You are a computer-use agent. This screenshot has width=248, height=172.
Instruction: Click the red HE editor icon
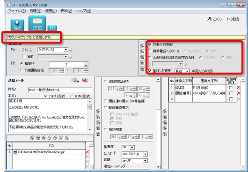click(x=85, y=80)
